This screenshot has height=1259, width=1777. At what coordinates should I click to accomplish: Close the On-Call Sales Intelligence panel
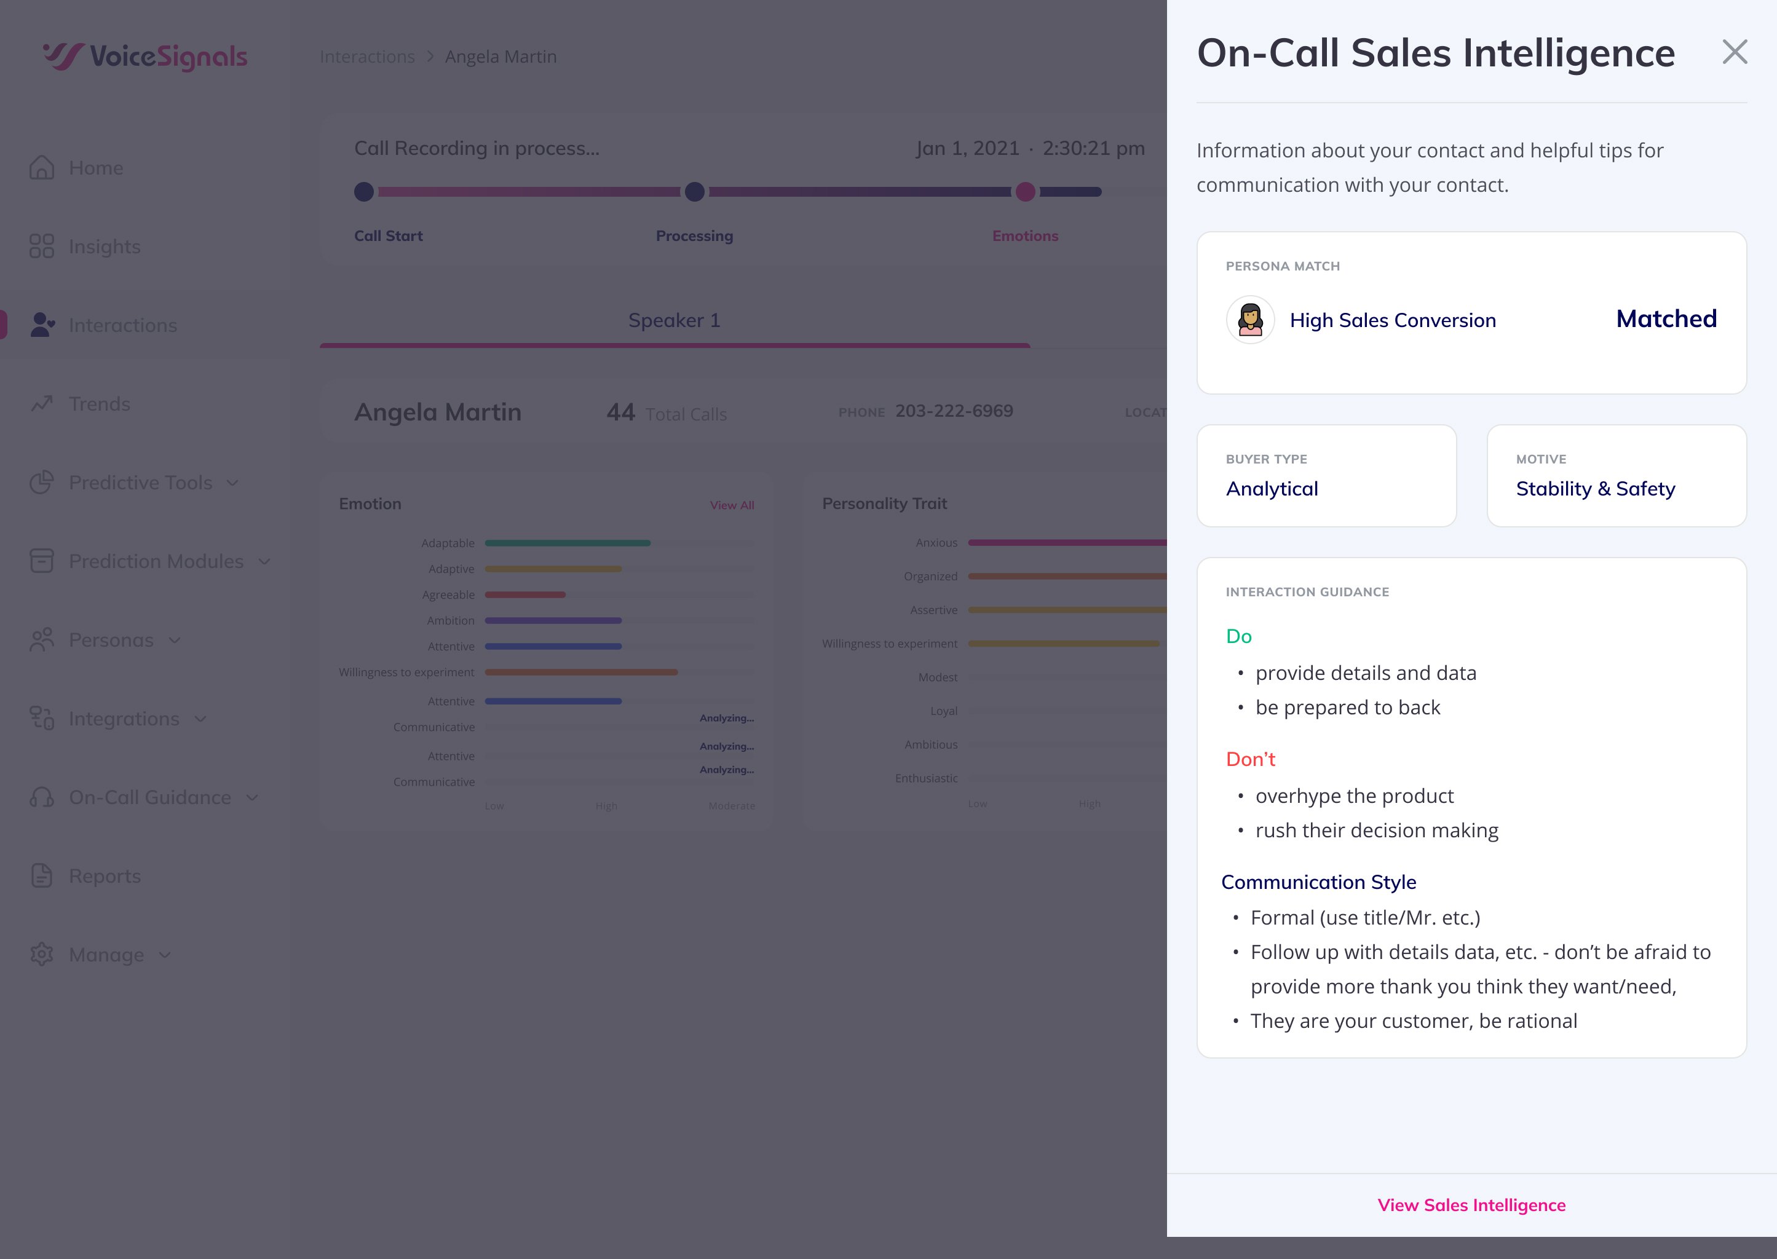click(x=1735, y=53)
